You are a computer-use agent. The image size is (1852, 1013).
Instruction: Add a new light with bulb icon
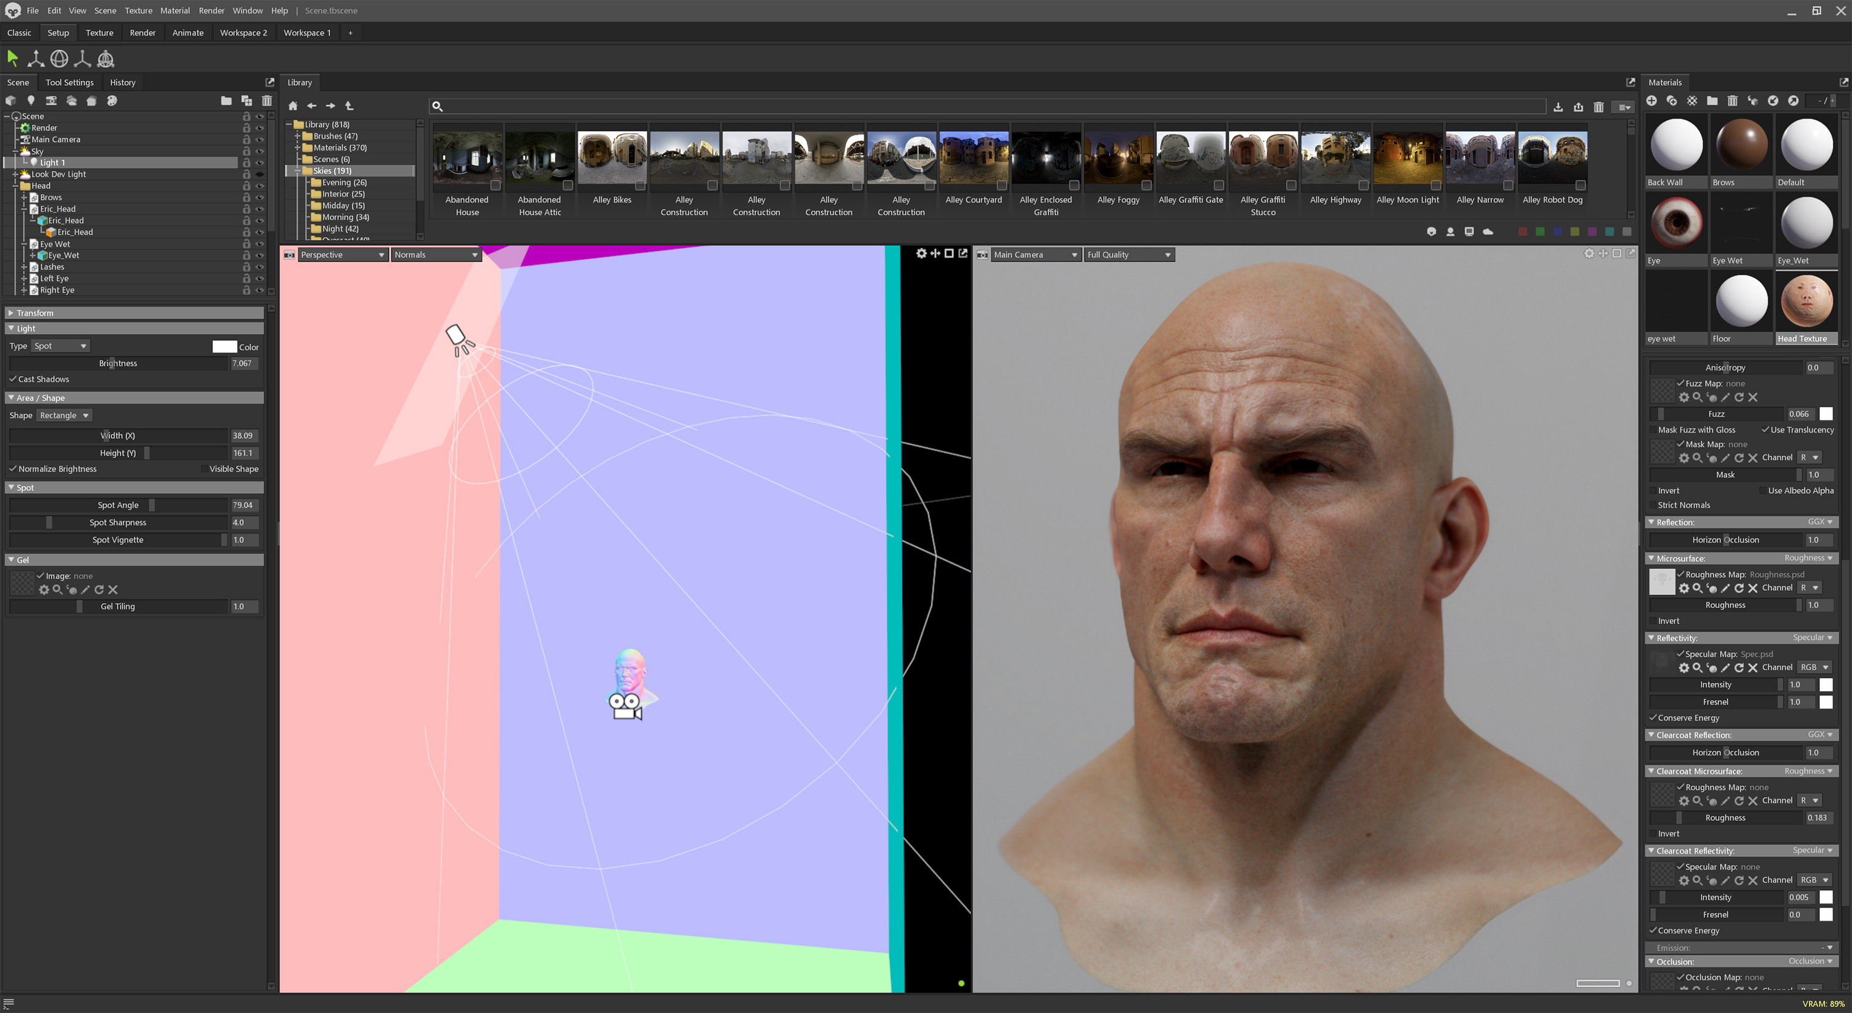click(x=30, y=101)
